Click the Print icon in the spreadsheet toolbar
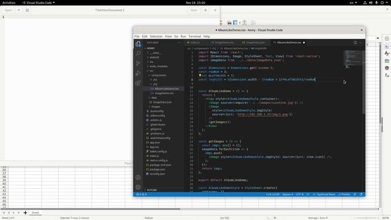 230,23
